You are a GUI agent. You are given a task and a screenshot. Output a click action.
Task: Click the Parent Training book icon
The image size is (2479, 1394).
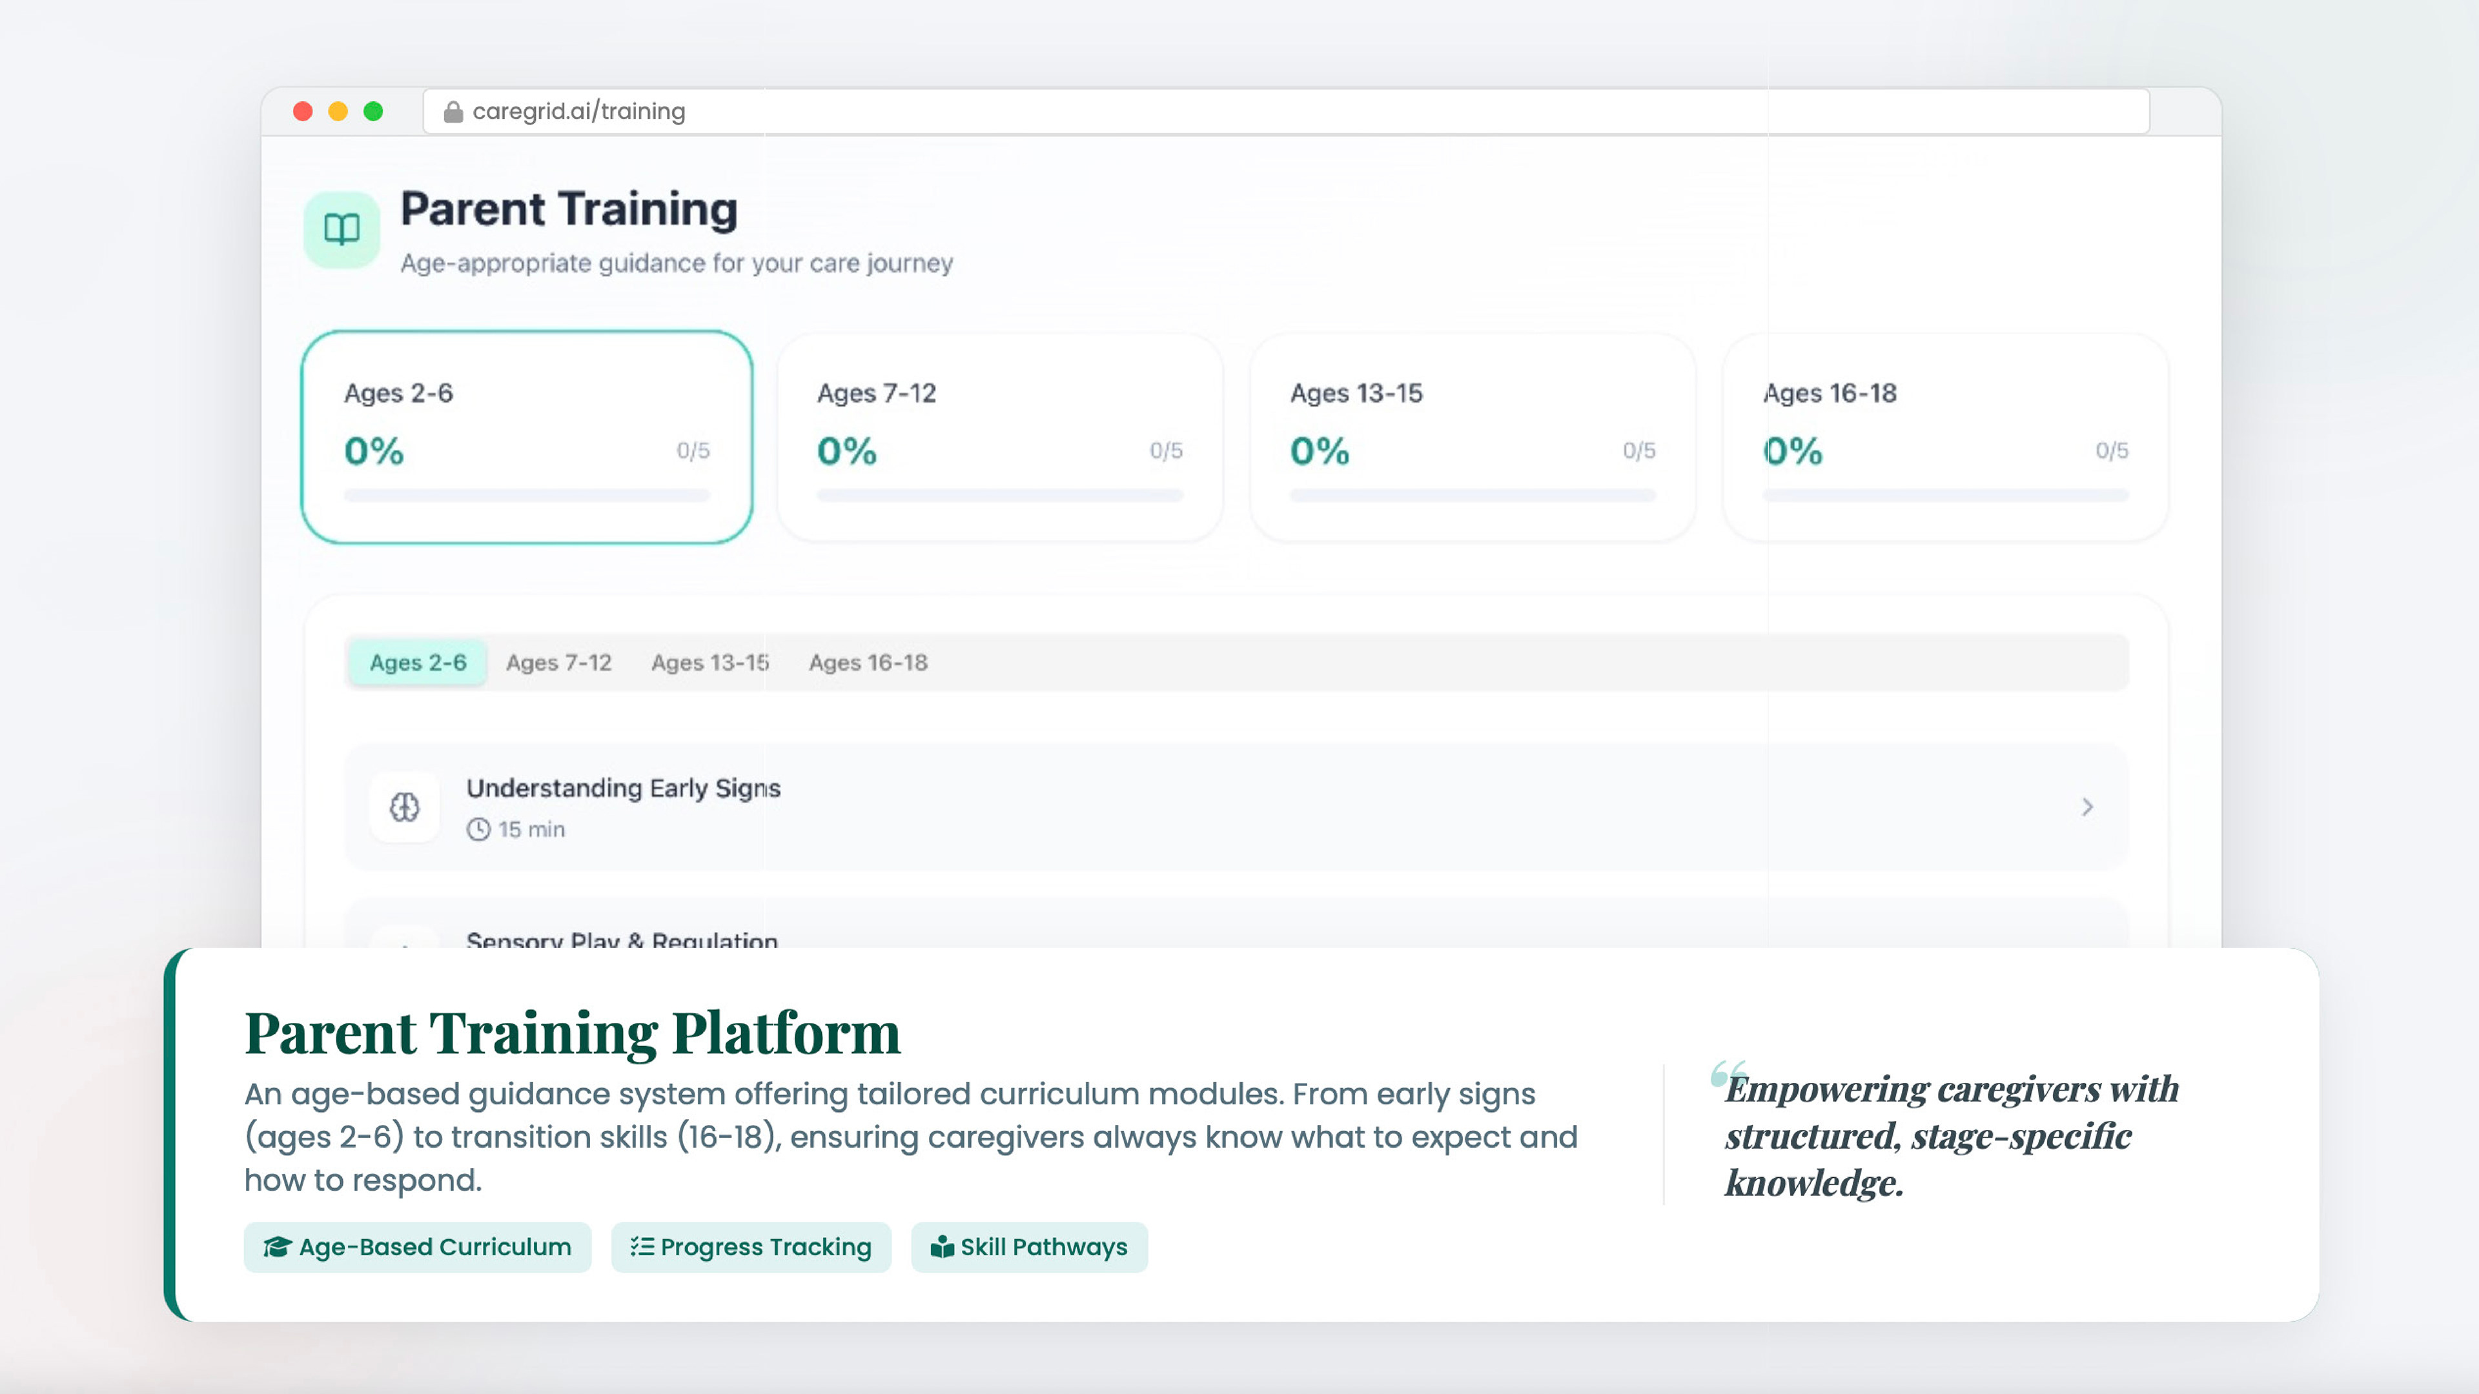coord(342,229)
